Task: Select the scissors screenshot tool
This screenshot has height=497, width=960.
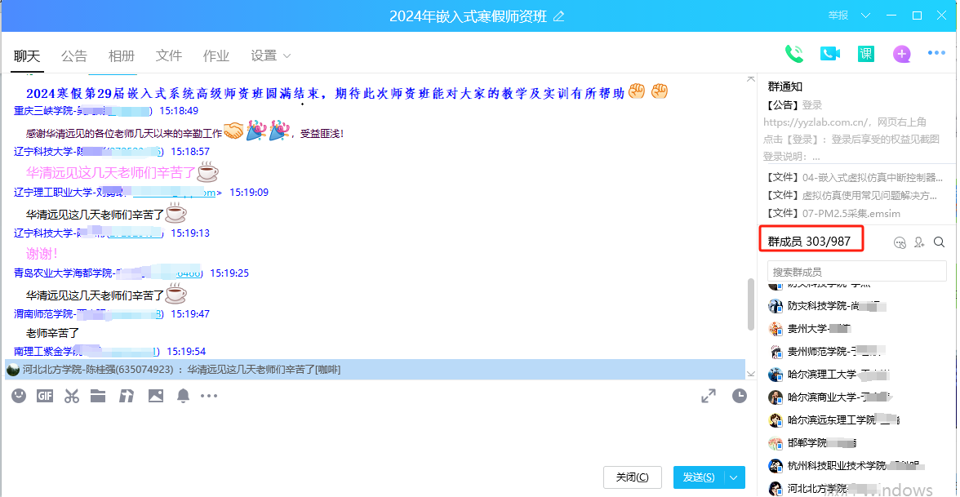Action: click(72, 396)
